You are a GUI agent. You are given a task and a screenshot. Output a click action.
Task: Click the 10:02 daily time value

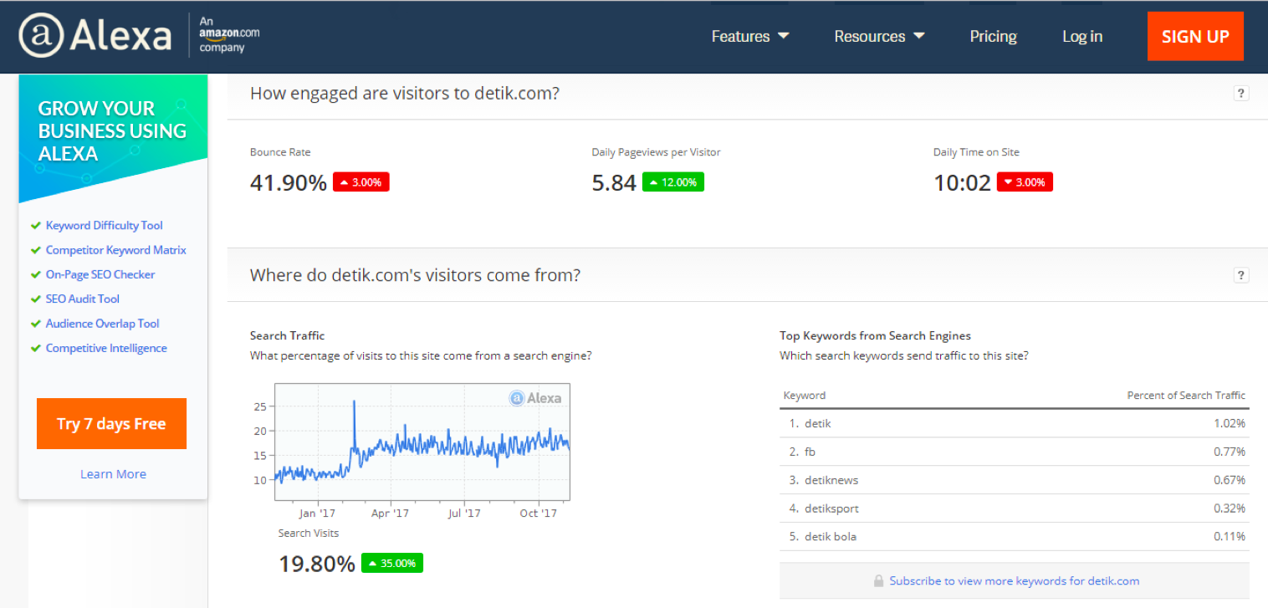click(x=962, y=182)
